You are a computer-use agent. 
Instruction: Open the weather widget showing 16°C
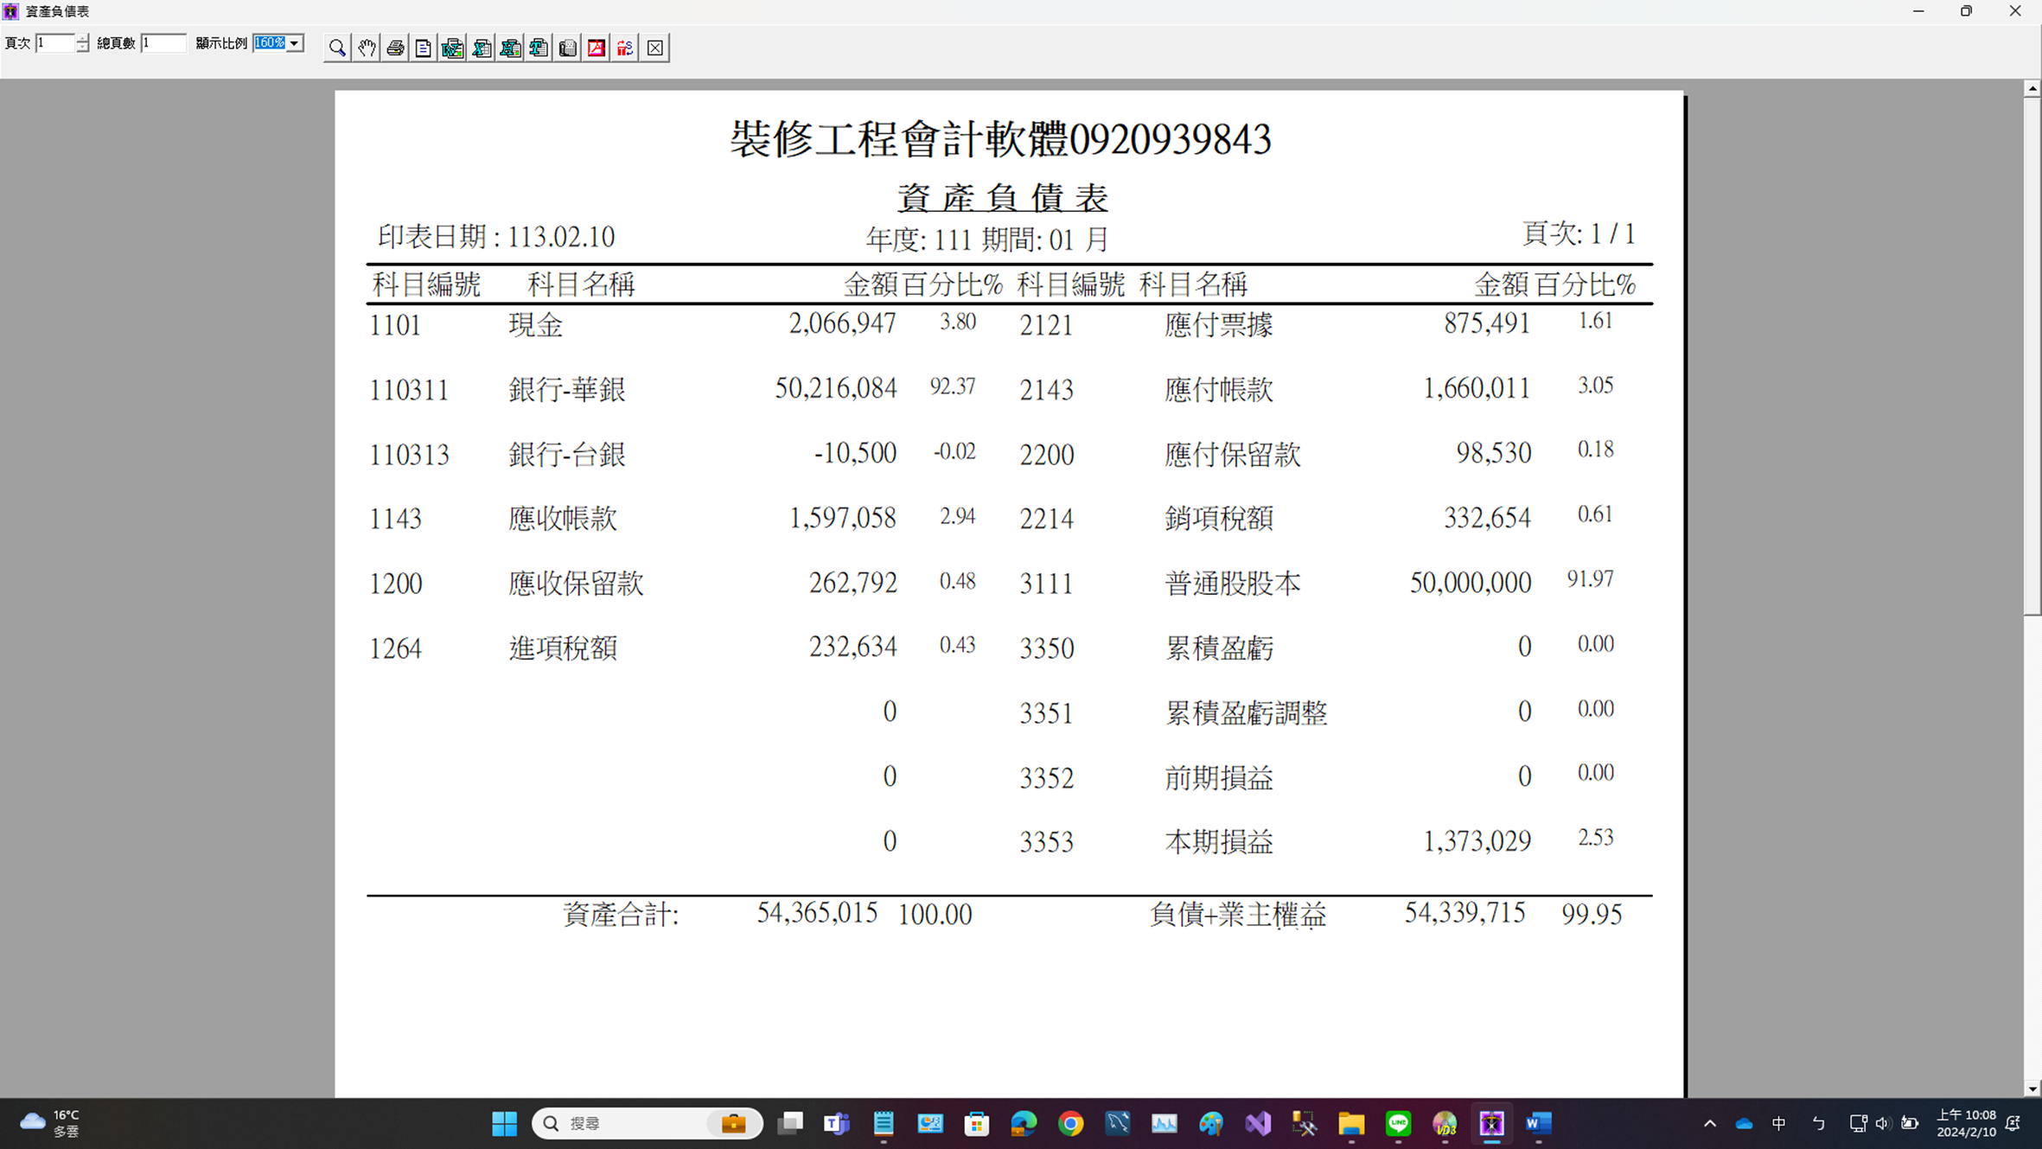pyautogui.click(x=50, y=1123)
